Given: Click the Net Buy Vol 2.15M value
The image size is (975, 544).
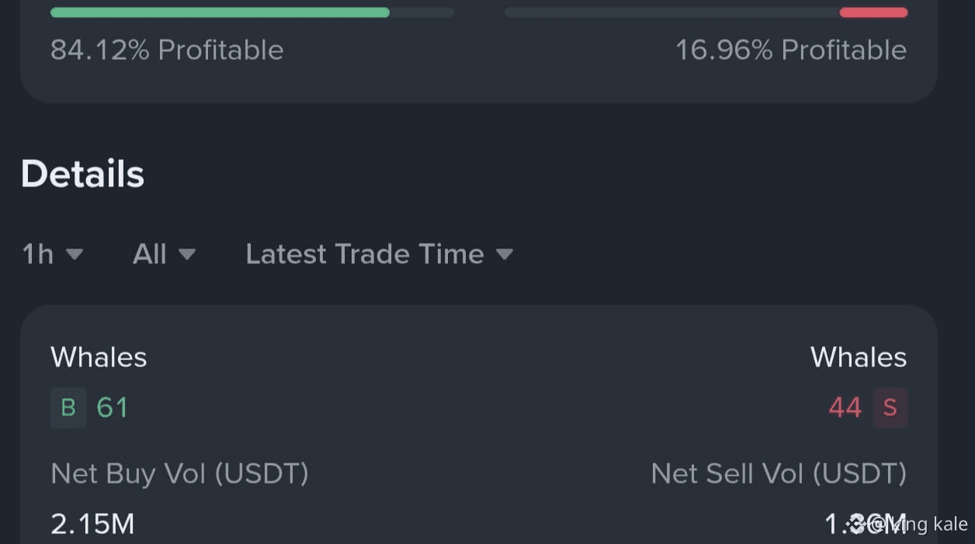Looking at the screenshot, I should (x=92, y=525).
